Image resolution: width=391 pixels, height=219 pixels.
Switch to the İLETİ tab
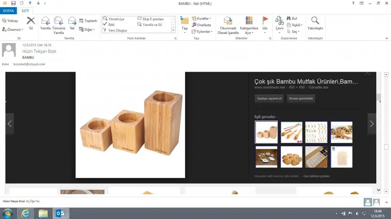pyautogui.click(x=25, y=11)
